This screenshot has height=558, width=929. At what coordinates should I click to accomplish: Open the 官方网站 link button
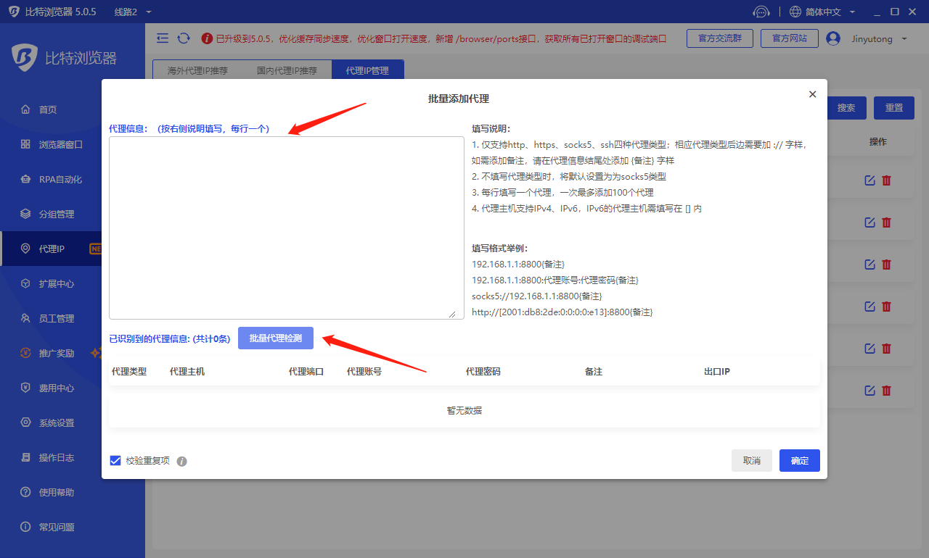(789, 38)
